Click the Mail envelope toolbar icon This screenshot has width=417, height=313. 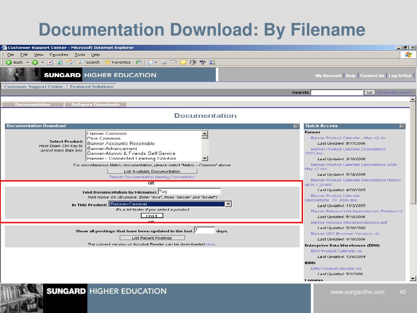(x=151, y=62)
